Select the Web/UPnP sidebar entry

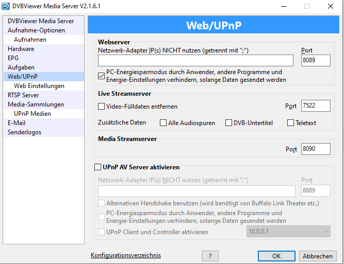44,77
